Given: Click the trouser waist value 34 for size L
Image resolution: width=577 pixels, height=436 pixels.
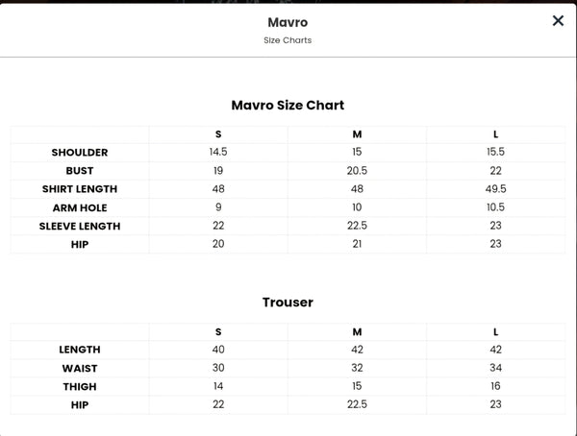Looking at the screenshot, I should (x=495, y=369).
